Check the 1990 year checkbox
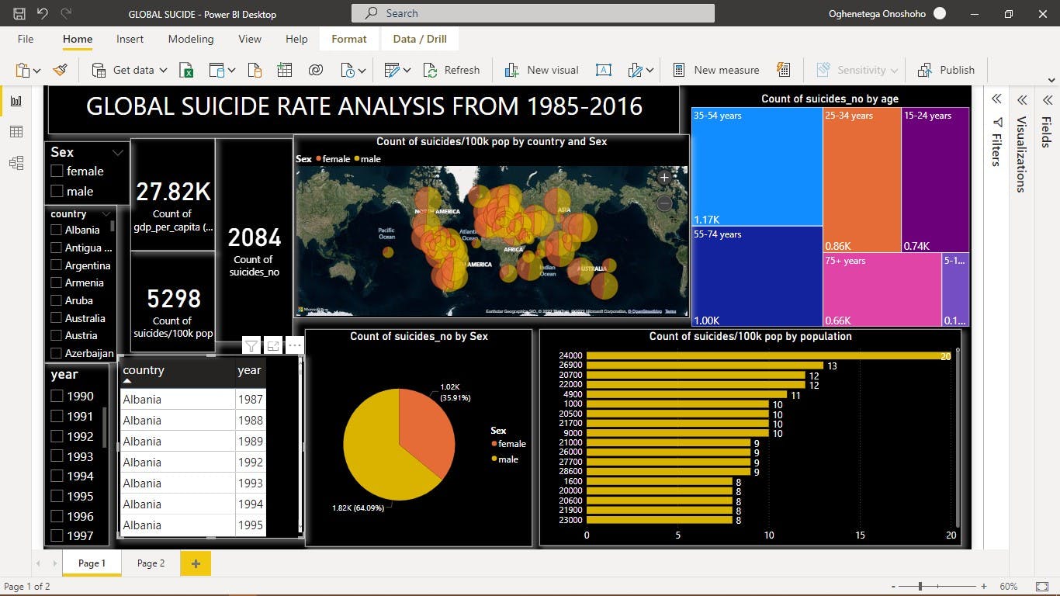1060x596 pixels. (x=57, y=396)
